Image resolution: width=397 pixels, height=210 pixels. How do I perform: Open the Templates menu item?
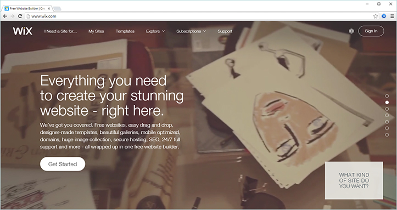(125, 31)
